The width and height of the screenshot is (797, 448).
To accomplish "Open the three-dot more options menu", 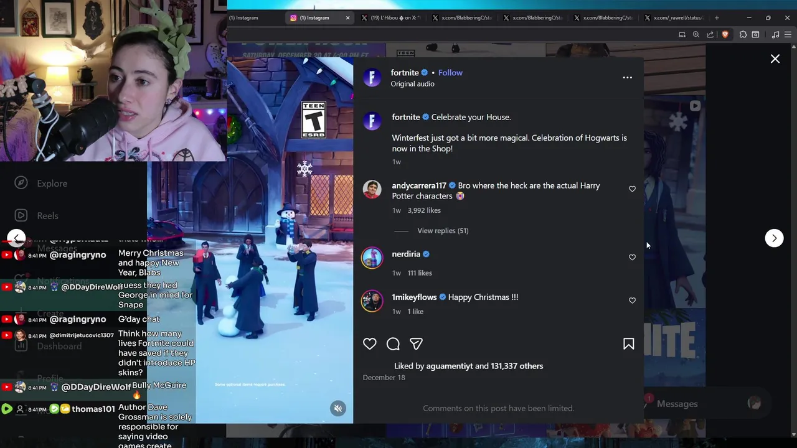I will click(627, 78).
